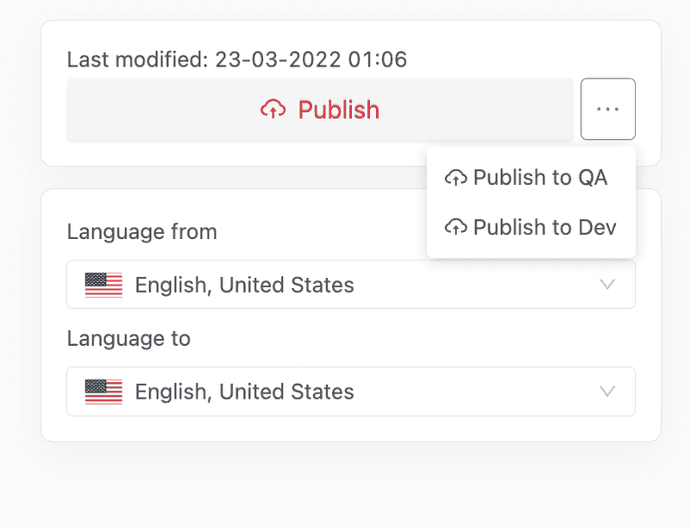
Task: Open the Language from dropdown chevron
Action: (x=607, y=284)
